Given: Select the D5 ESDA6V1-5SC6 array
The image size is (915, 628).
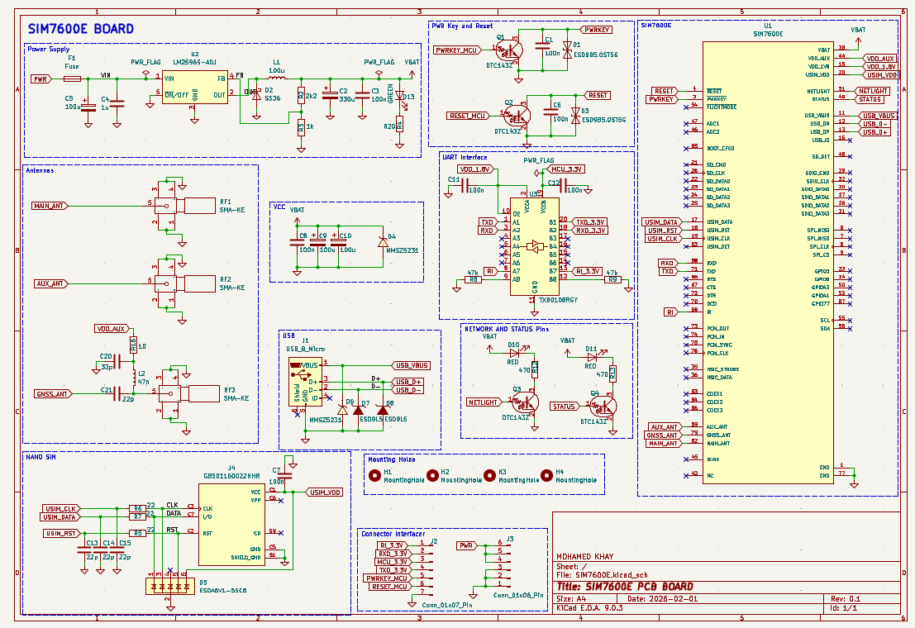Looking at the screenshot, I should pos(169,587).
